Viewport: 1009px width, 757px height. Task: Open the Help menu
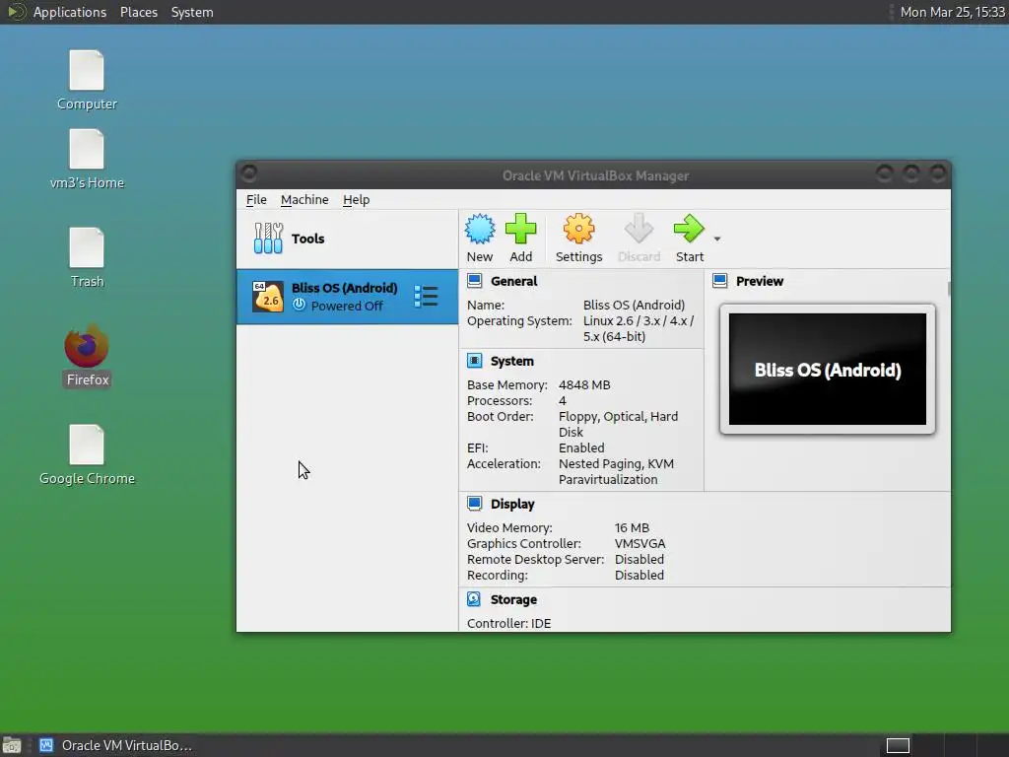[x=356, y=199]
